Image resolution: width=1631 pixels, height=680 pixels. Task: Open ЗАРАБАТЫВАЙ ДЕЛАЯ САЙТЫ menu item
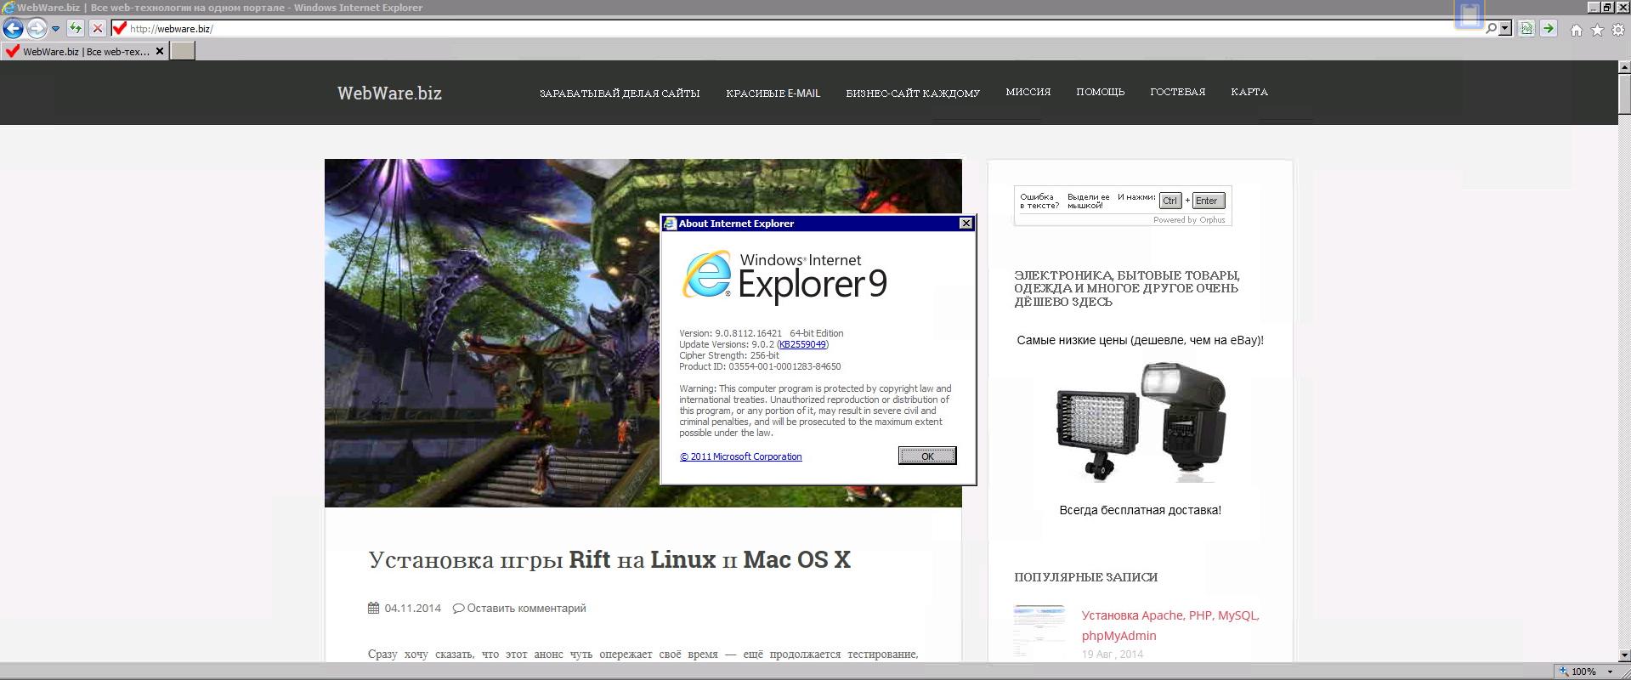(620, 93)
